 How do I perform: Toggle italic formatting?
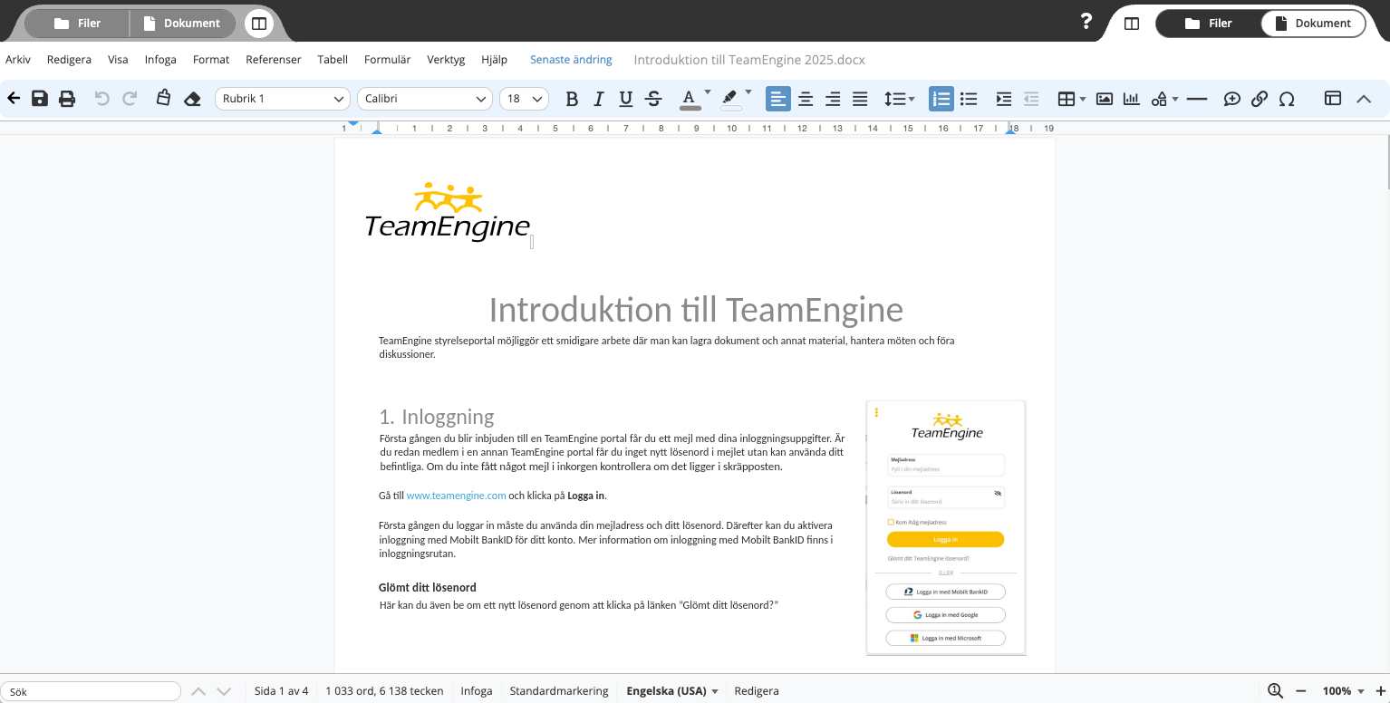pos(598,99)
